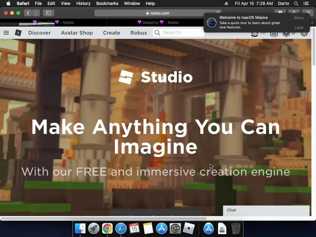The width and height of the screenshot is (316, 237).
Task: Open Roblox settings gear icon
Action: point(304,33)
